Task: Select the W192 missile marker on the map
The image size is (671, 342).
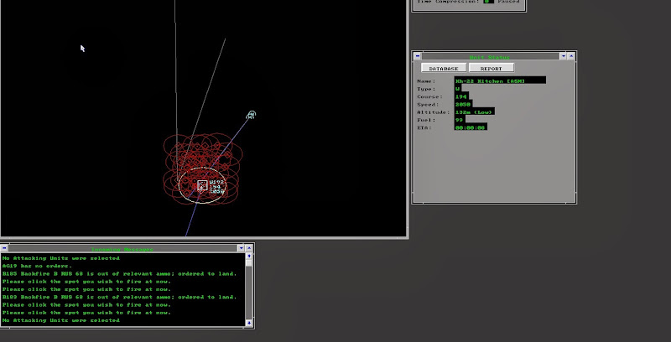Action: click(202, 185)
